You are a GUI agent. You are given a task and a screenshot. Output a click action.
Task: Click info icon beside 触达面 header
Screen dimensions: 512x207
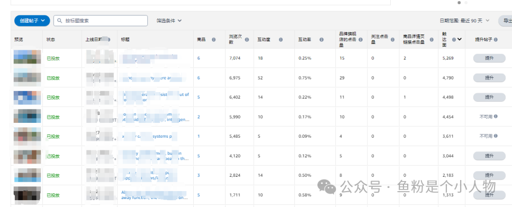click(x=454, y=40)
